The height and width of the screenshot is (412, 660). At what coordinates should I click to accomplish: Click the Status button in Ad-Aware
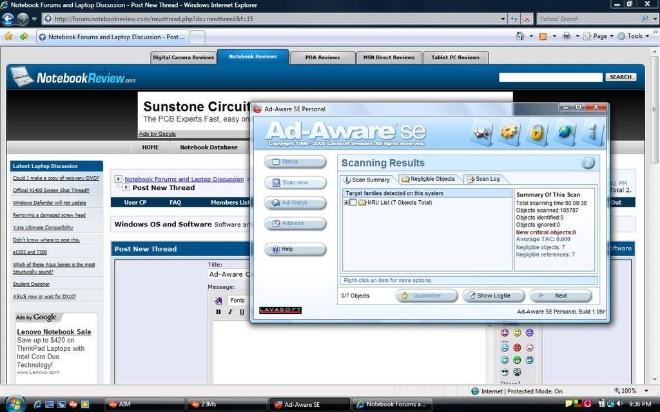coord(295,162)
